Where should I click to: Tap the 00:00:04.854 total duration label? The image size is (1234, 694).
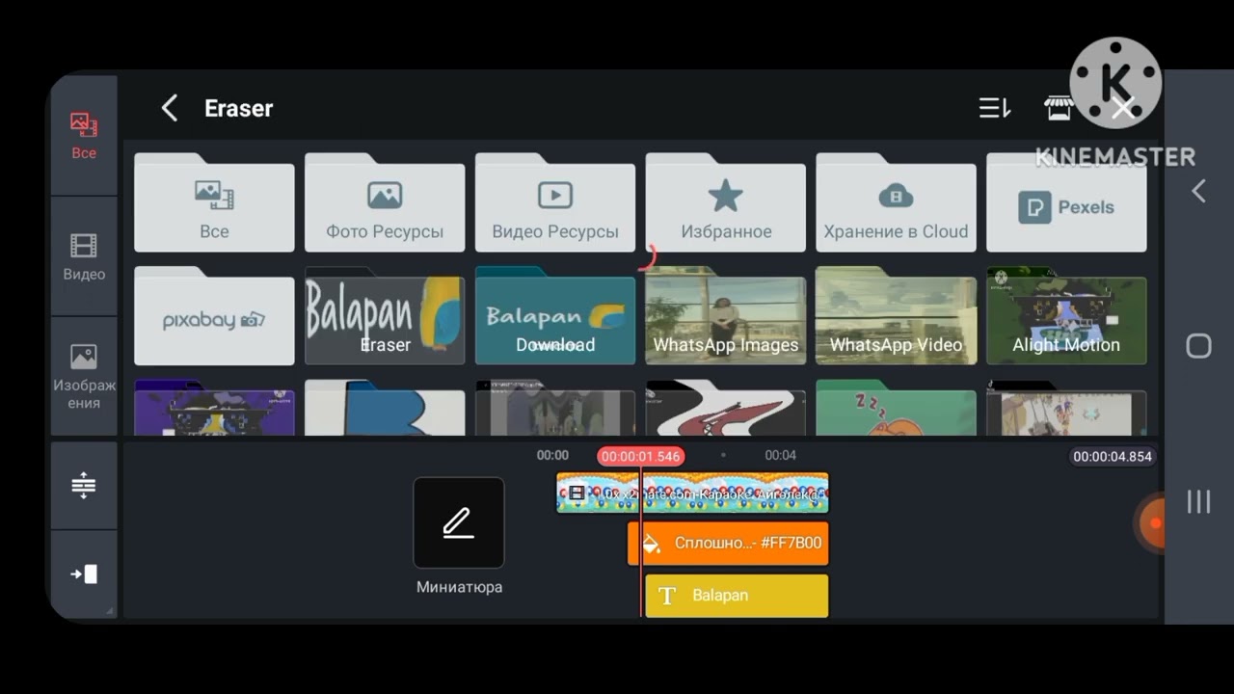click(1113, 456)
